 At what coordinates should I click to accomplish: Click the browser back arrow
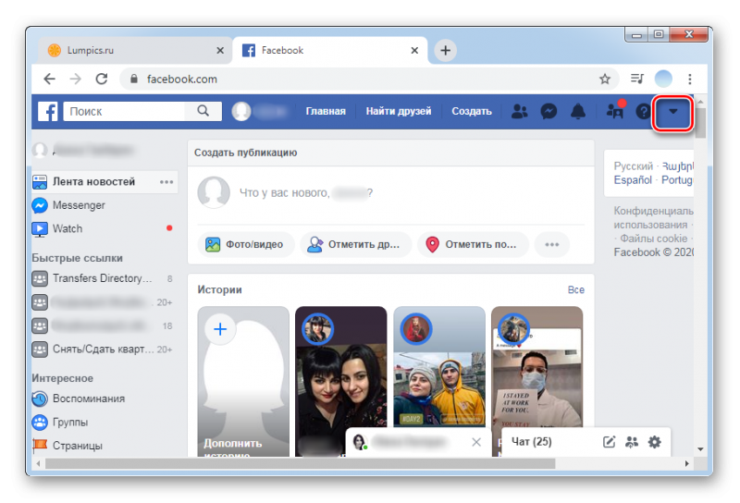tap(50, 79)
